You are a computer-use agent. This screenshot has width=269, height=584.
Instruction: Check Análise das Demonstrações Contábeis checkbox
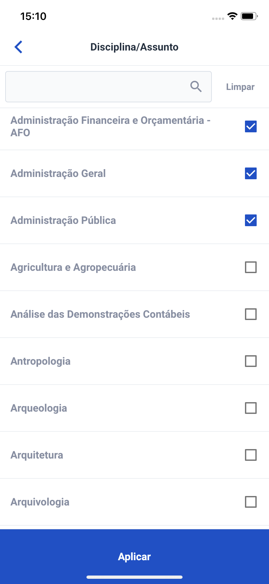pos(250,314)
